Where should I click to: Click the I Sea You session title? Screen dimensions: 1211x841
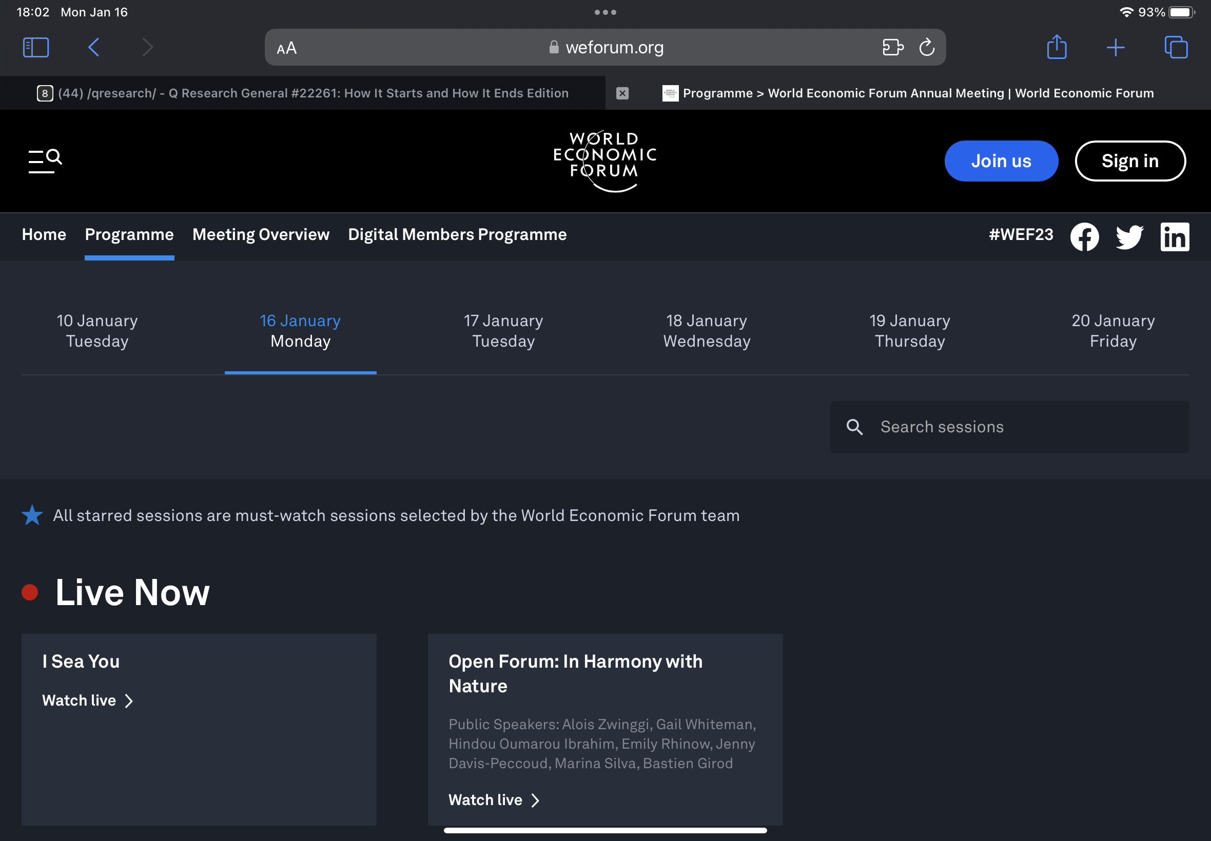click(x=81, y=662)
